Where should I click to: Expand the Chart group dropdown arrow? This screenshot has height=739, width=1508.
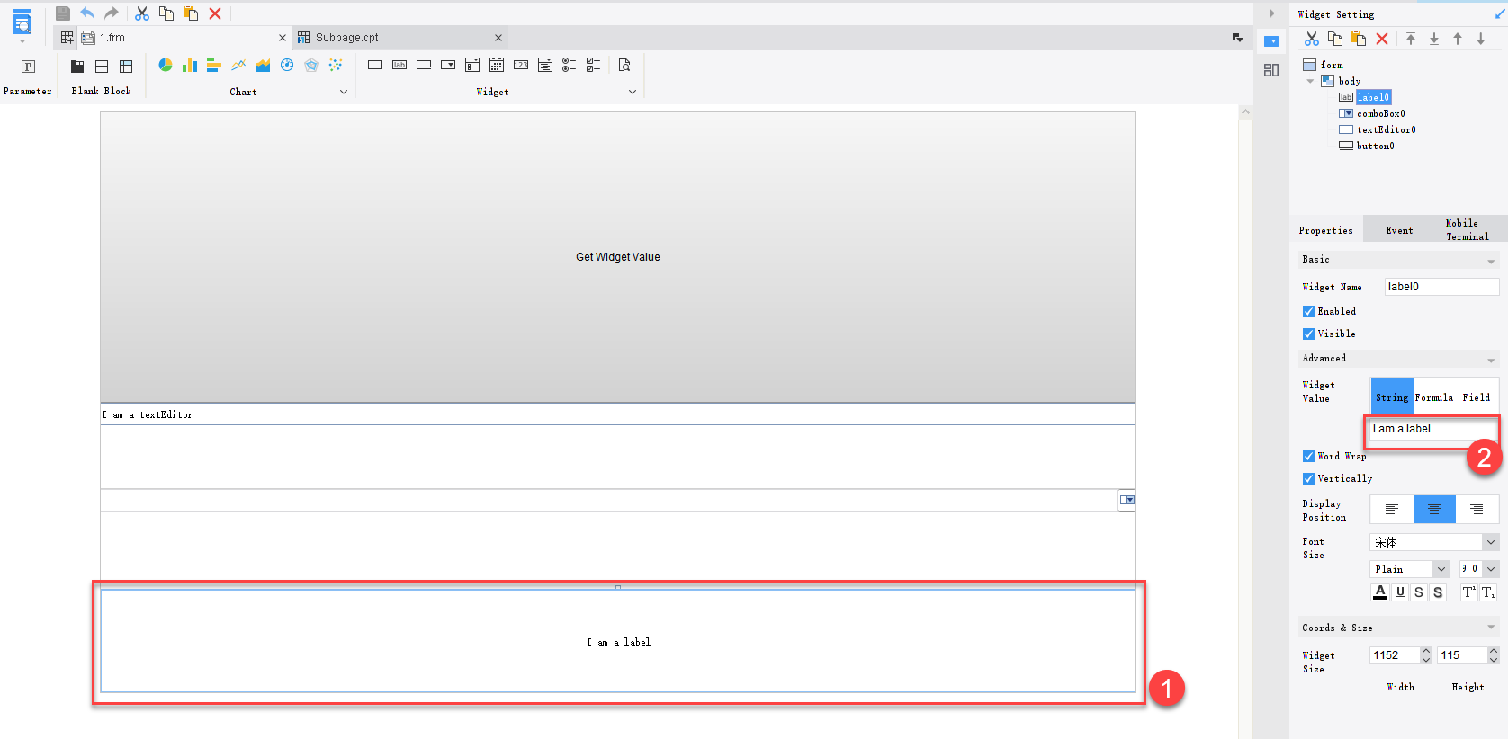(x=344, y=92)
